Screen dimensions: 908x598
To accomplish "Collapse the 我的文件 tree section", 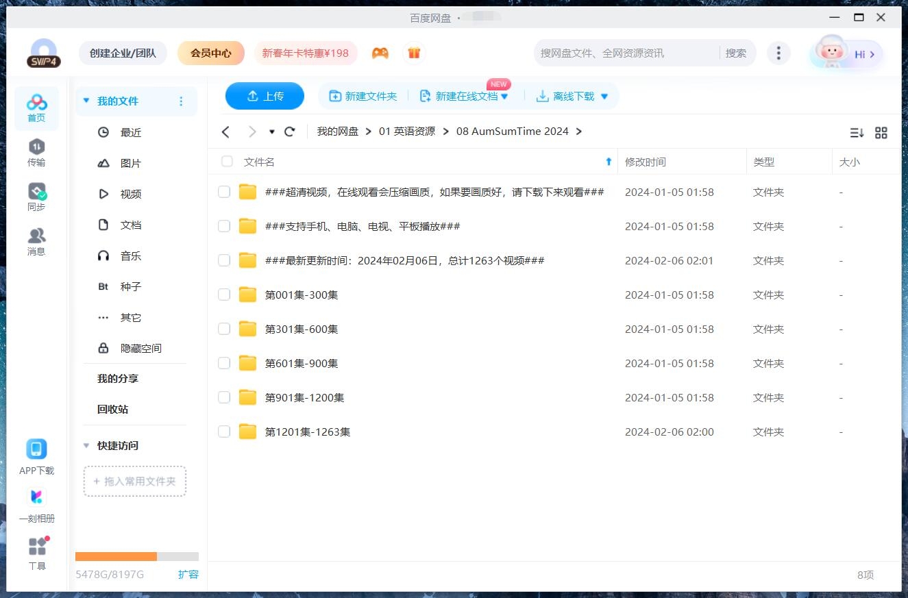I will (x=86, y=101).
